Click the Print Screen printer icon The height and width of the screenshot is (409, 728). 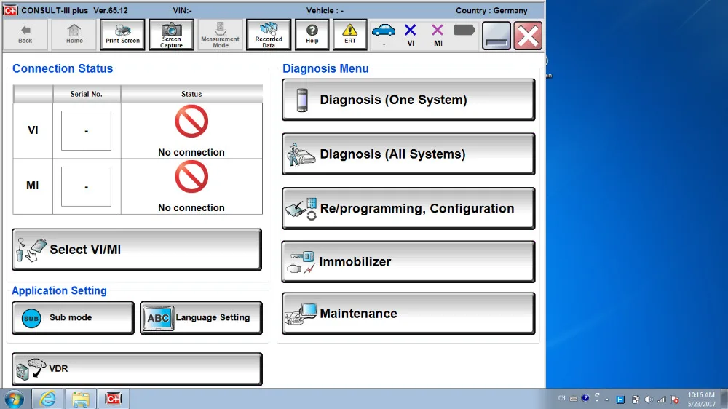coord(122,34)
